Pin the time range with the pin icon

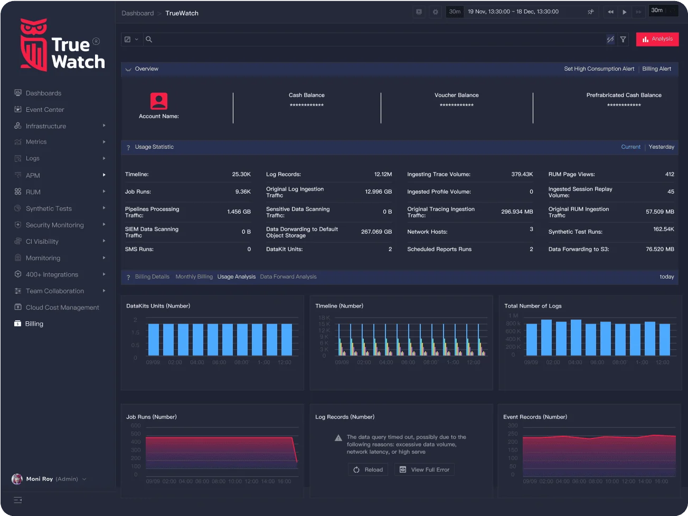(x=591, y=12)
